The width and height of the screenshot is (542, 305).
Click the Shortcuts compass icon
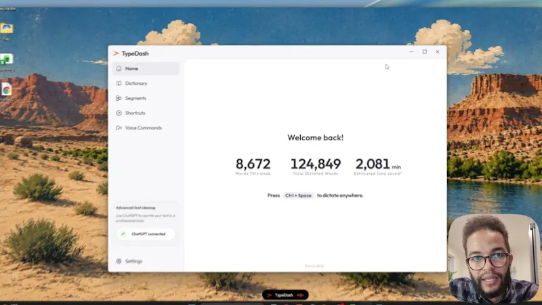pyautogui.click(x=119, y=113)
